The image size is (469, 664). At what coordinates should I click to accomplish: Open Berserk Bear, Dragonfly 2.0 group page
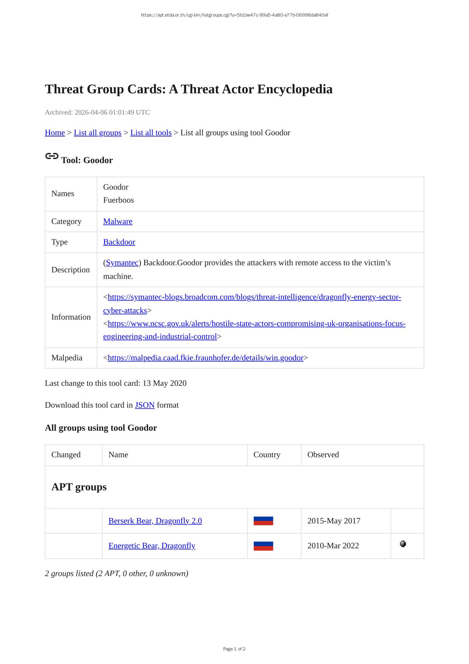(x=155, y=521)
